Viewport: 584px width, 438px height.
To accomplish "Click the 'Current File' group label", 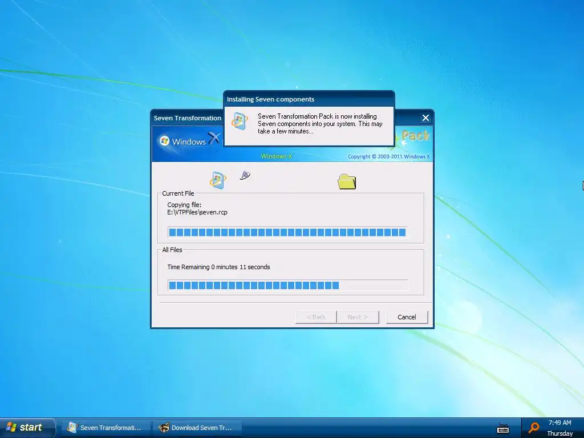I will [178, 193].
